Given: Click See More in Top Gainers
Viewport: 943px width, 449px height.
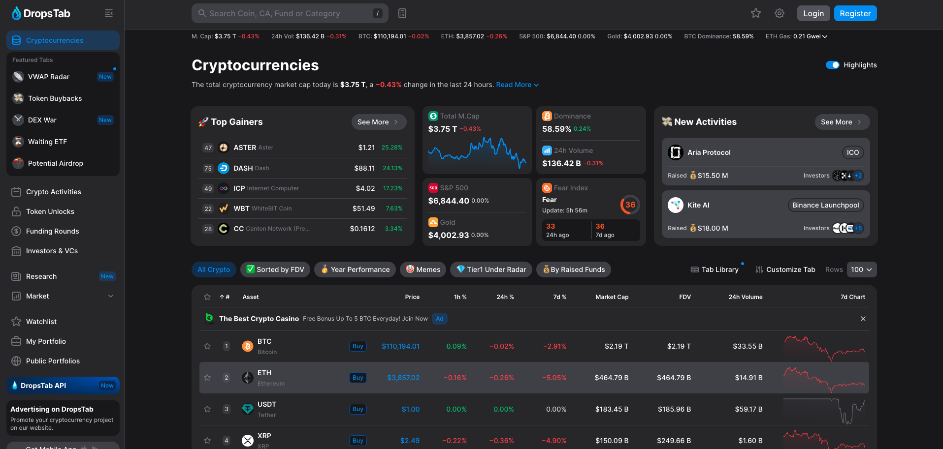Looking at the screenshot, I should (379, 122).
